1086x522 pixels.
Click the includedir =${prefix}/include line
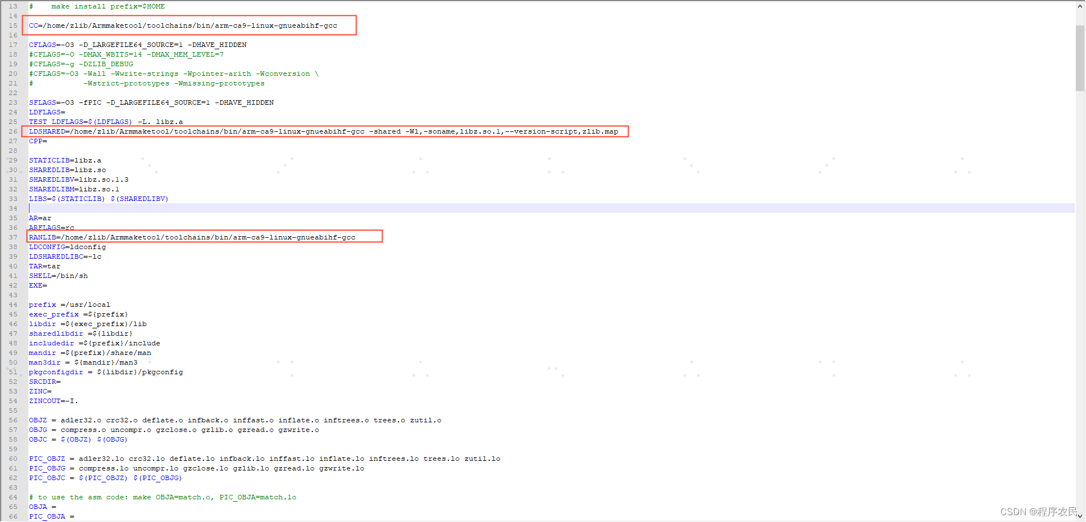point(95,343)
